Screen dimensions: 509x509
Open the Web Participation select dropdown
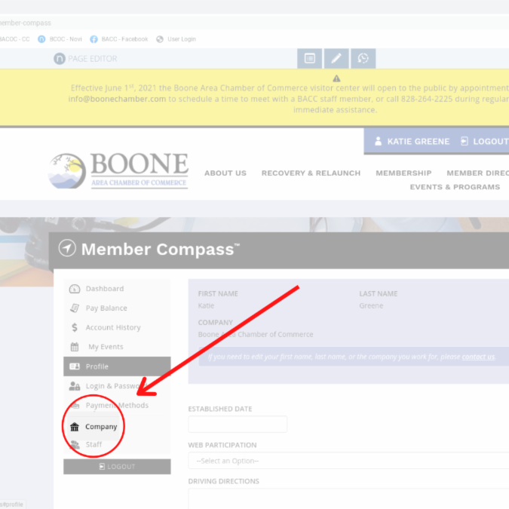coord(348,460)
